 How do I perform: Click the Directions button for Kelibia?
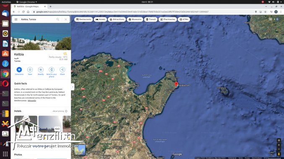point(19,71)
